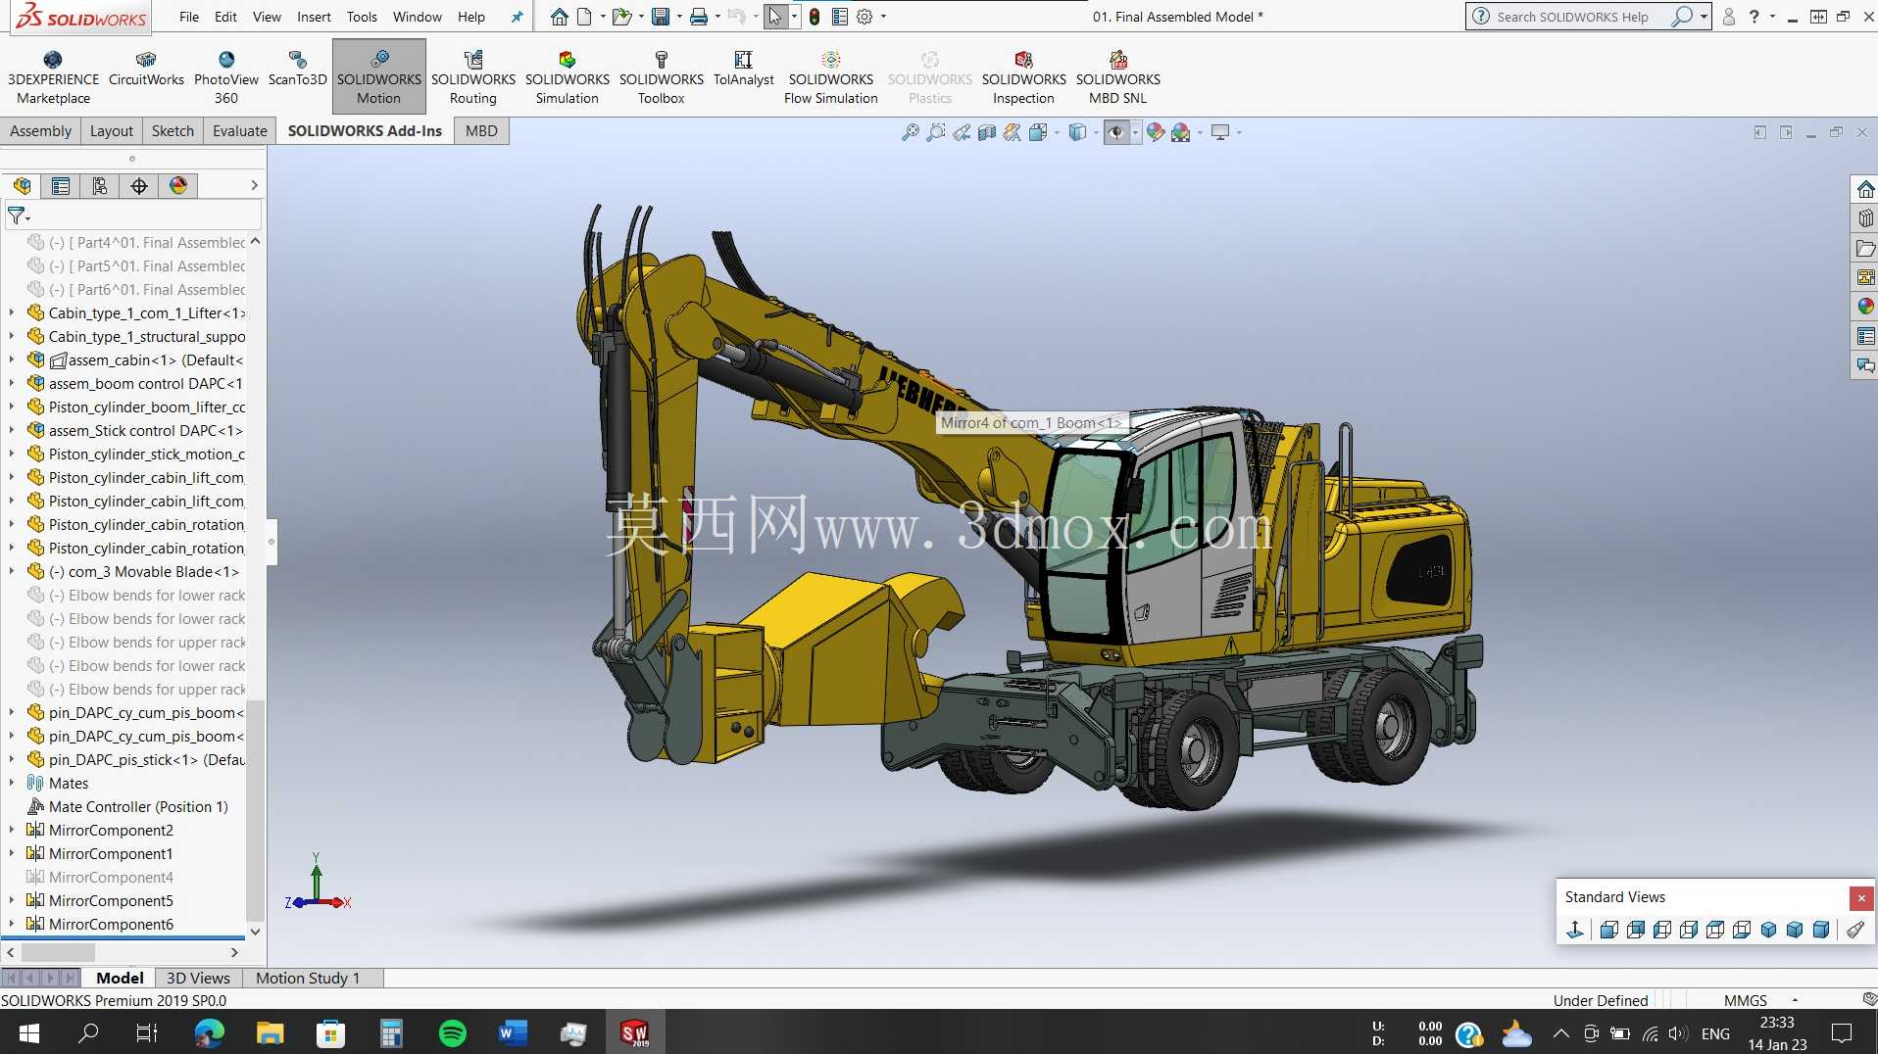Open Dynamic Annotation Views icon

(x=1013, y=132)
